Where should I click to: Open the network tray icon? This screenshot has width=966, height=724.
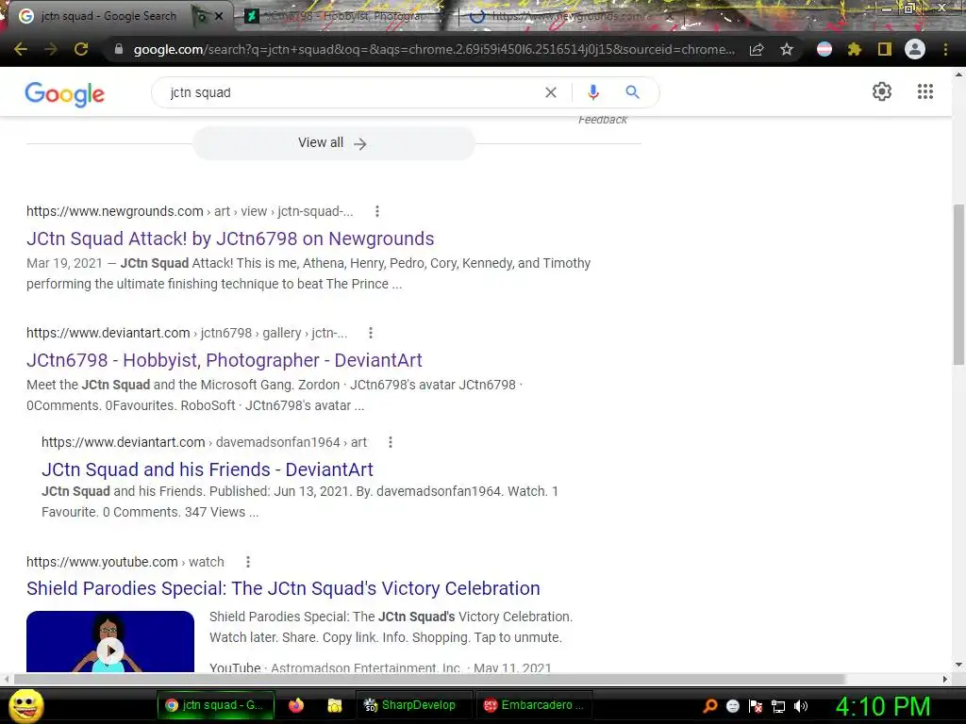pos(778,706)
